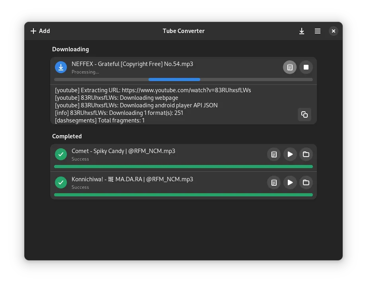Copy the download log to clipboard
This screenshot has height=287, width=367.
click(305, 114)
